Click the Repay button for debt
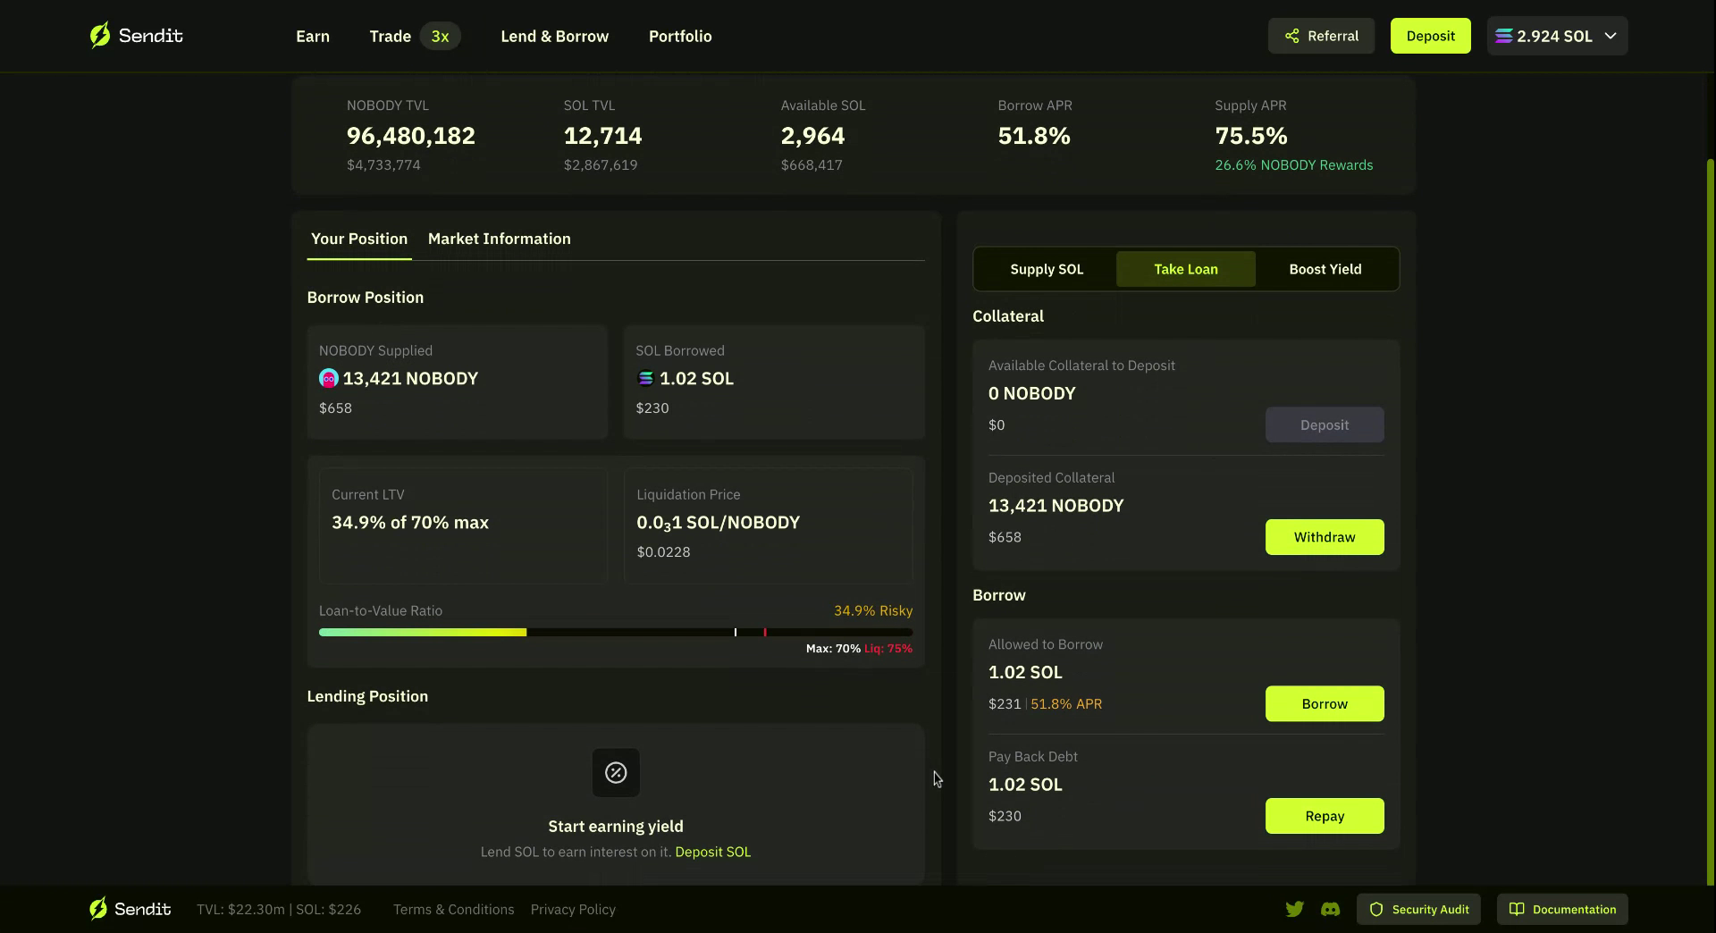The height and width of the screenshot is (933, 1716). (1325, 816)
